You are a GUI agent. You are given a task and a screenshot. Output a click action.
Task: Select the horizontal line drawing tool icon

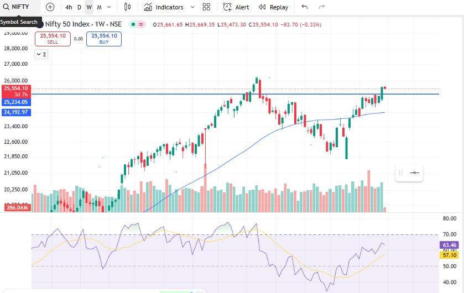[x=415, y=172]
